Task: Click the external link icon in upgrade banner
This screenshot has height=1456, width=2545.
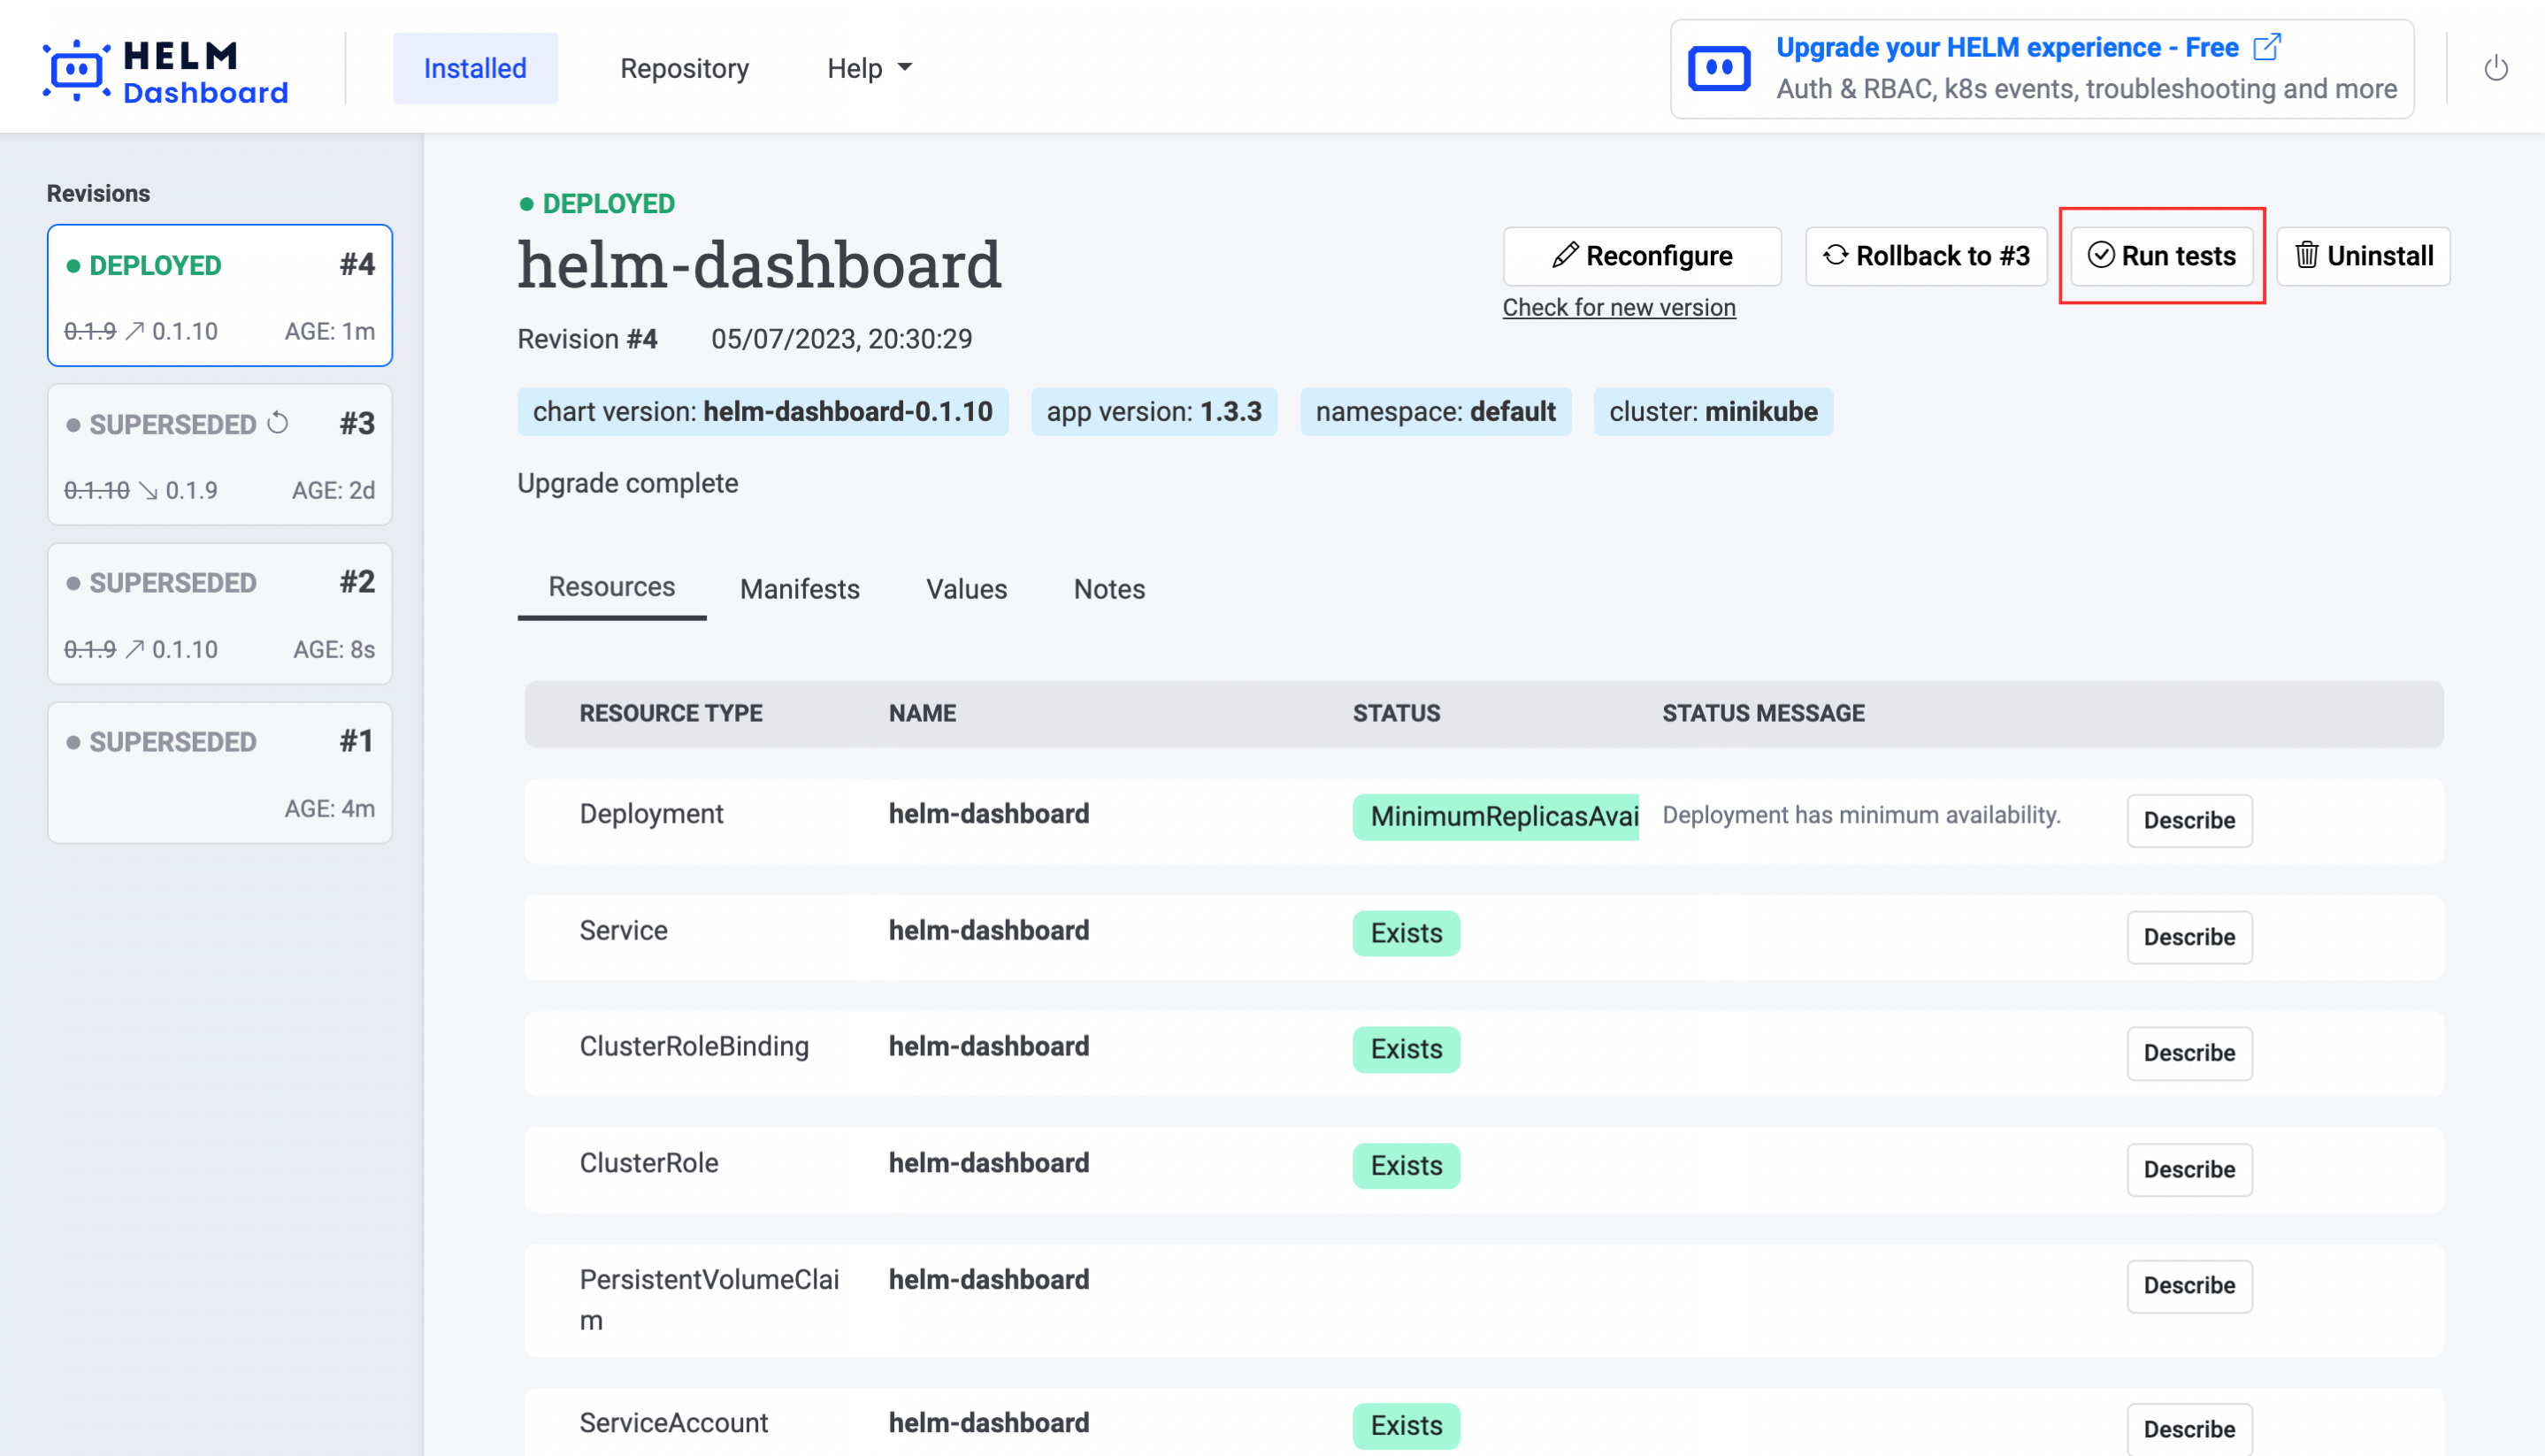Action: click(2266, 47)
